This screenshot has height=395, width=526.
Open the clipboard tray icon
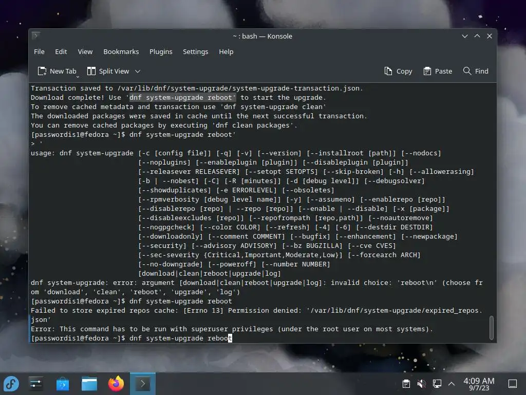(406, 384)
